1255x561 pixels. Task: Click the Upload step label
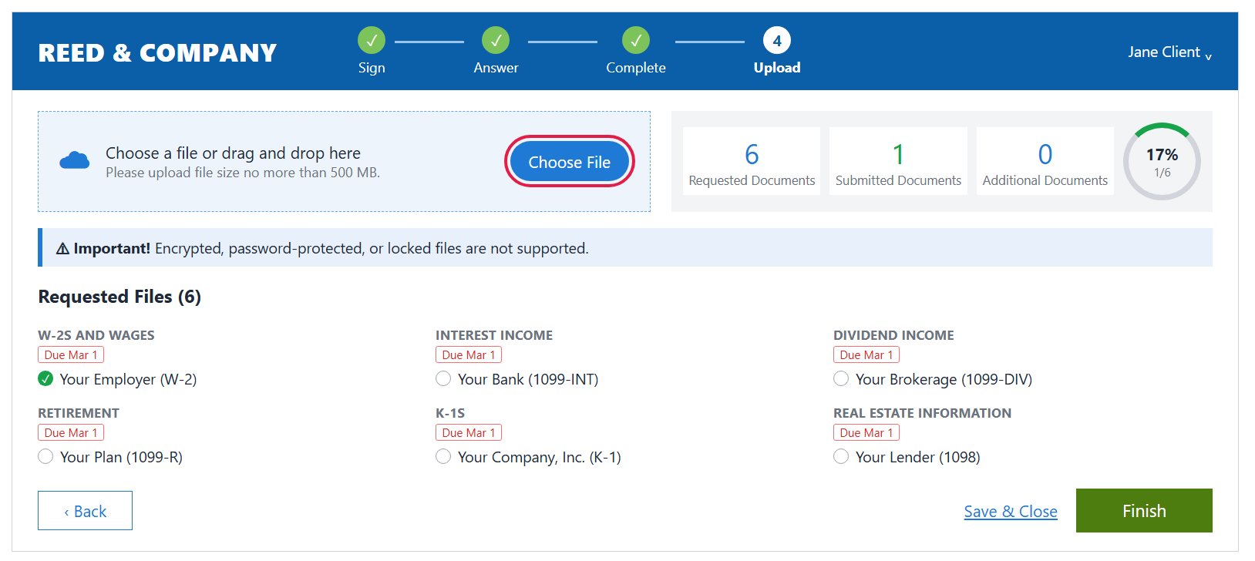(777, 68)
